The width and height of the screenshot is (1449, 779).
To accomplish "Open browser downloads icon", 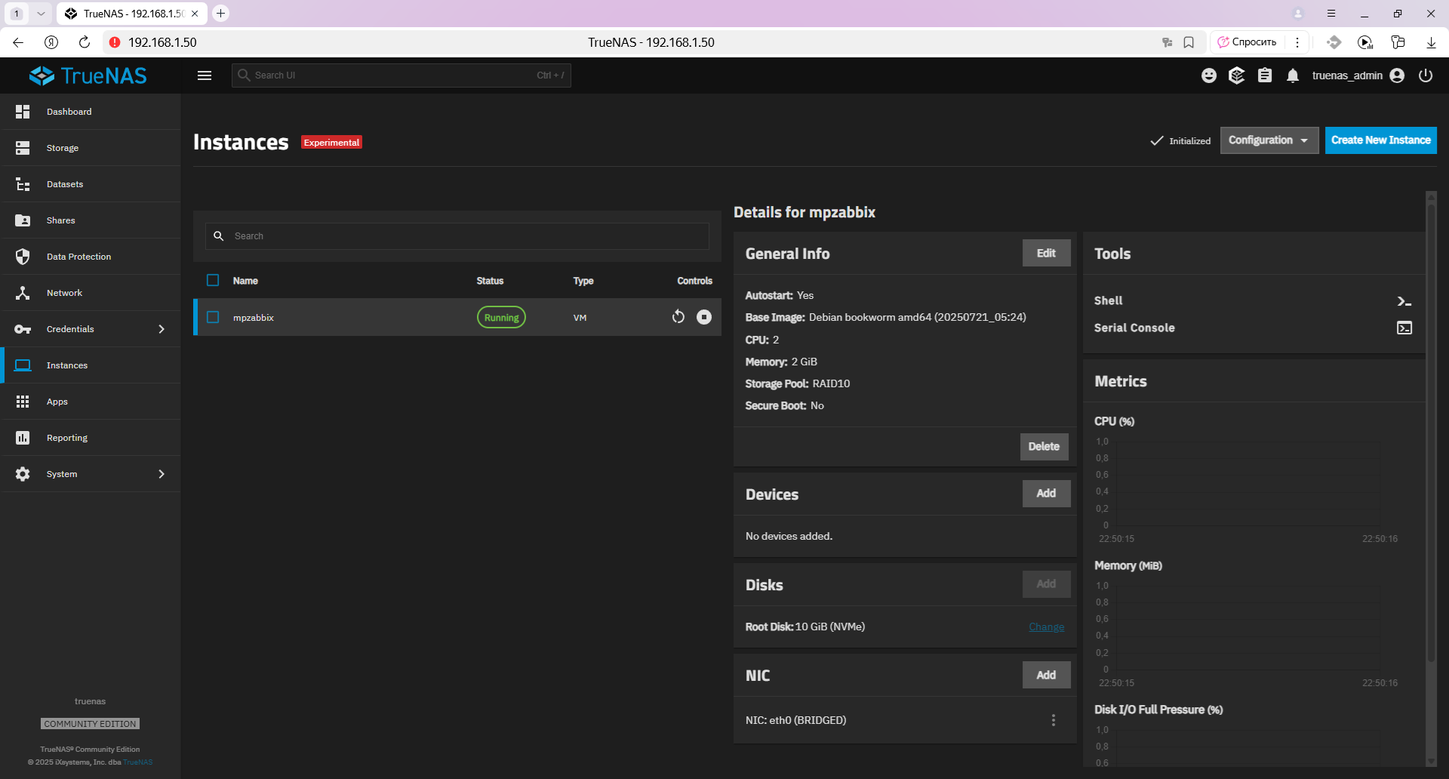I will [x=1431, y=42].
